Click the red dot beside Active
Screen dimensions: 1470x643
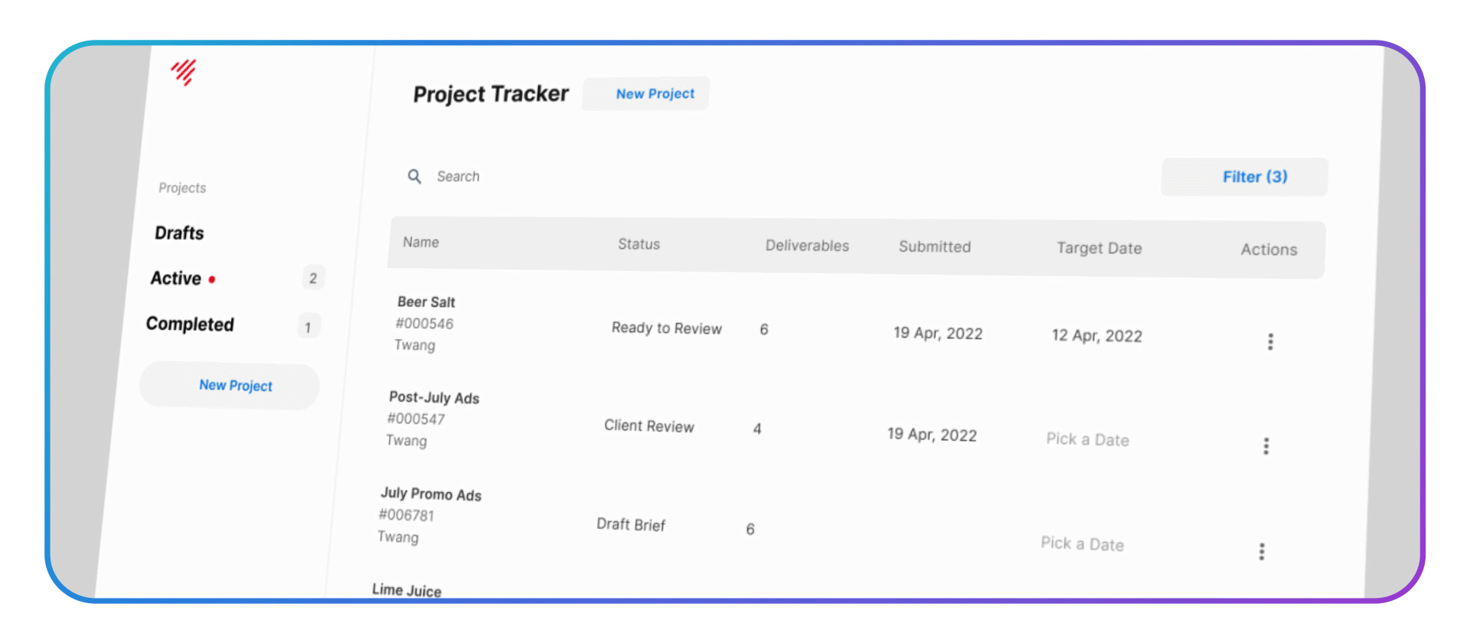click(x=212, y=280)
